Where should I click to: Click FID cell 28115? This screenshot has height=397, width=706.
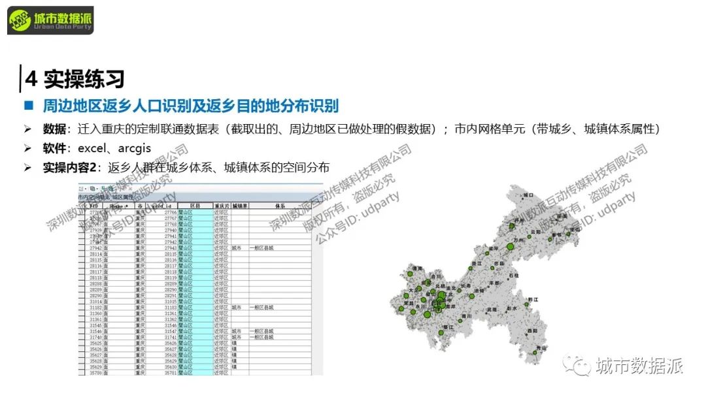(x=95, y=259)
